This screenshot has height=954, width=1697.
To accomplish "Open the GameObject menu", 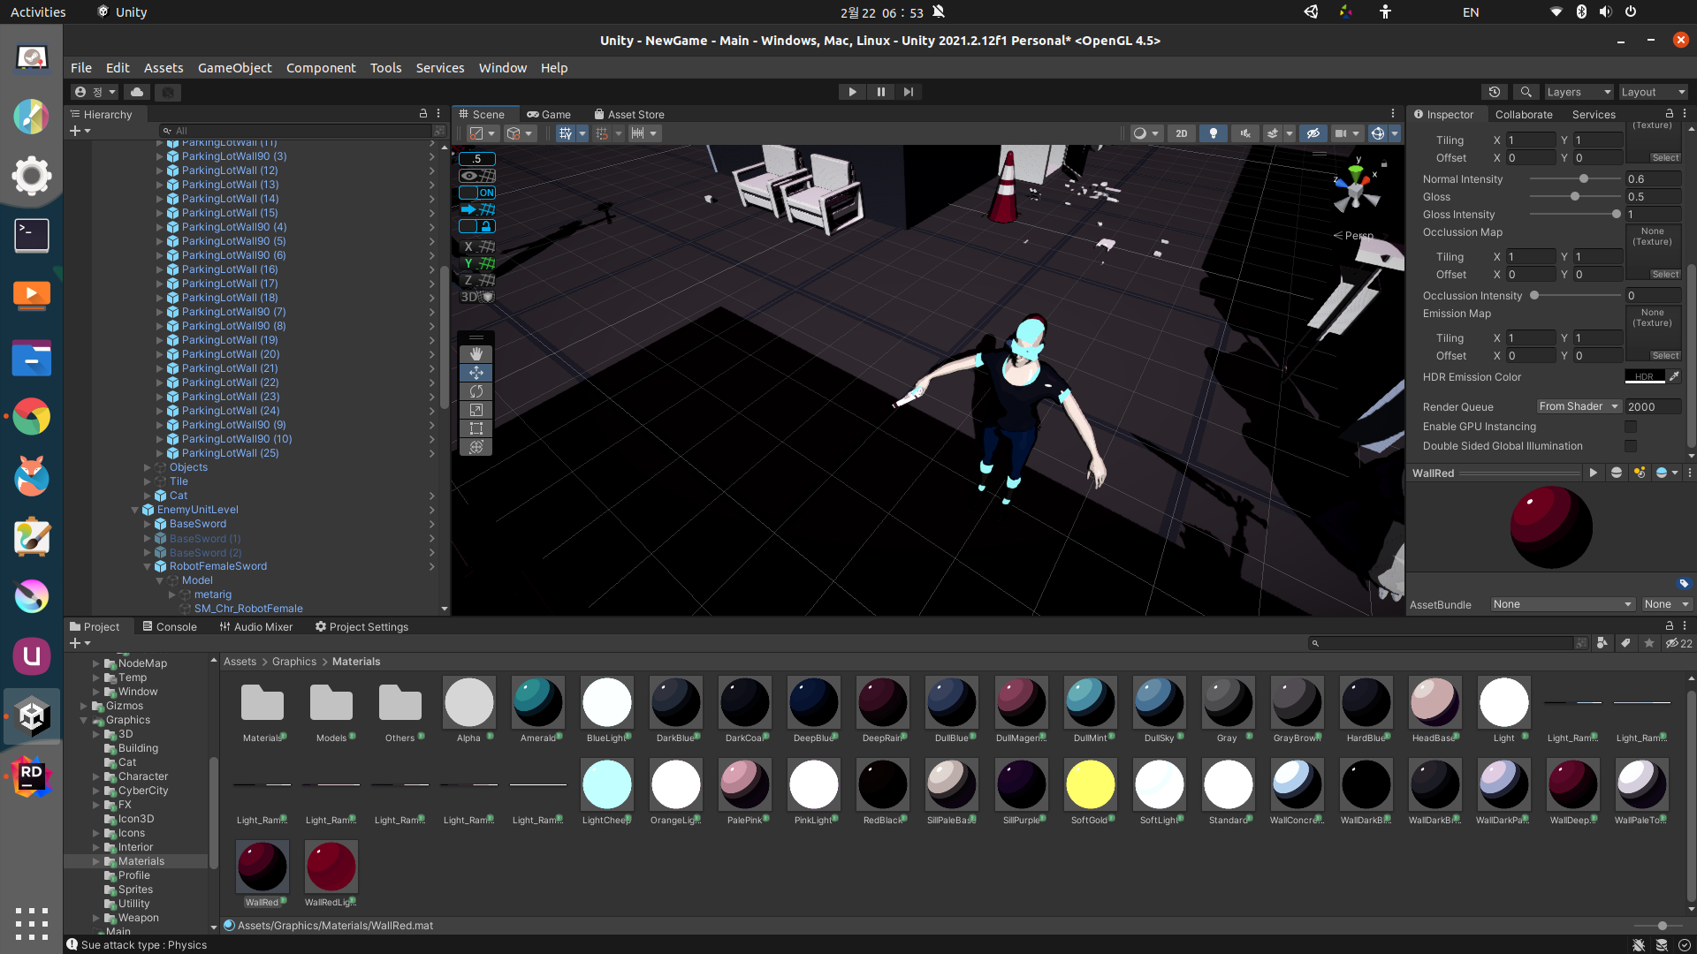I will [x=234, y=68].
